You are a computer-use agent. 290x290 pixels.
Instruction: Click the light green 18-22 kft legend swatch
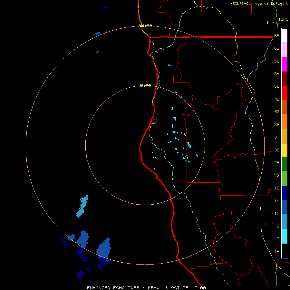click(x=285, y=179)
